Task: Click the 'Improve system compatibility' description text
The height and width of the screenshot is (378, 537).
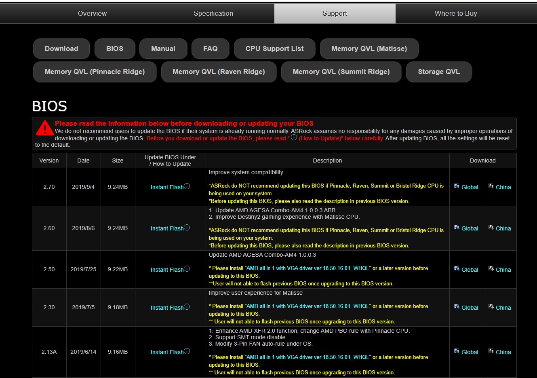Action: pyautogui.click(x=246, y=172)
